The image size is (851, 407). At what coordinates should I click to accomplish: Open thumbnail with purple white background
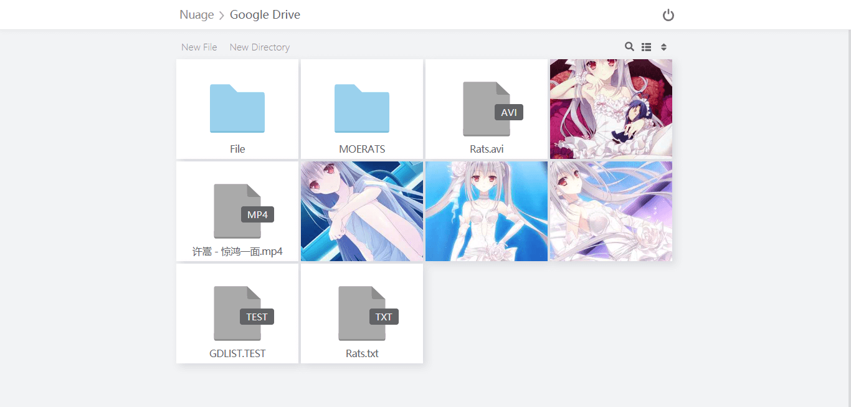click(611, 211)
